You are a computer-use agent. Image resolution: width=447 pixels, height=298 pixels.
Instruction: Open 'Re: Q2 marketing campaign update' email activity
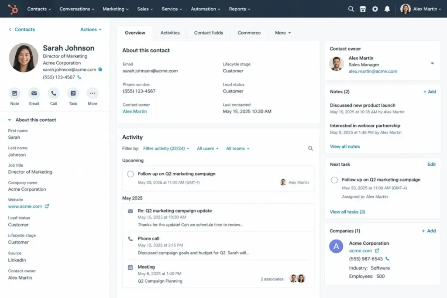point(175,211)
